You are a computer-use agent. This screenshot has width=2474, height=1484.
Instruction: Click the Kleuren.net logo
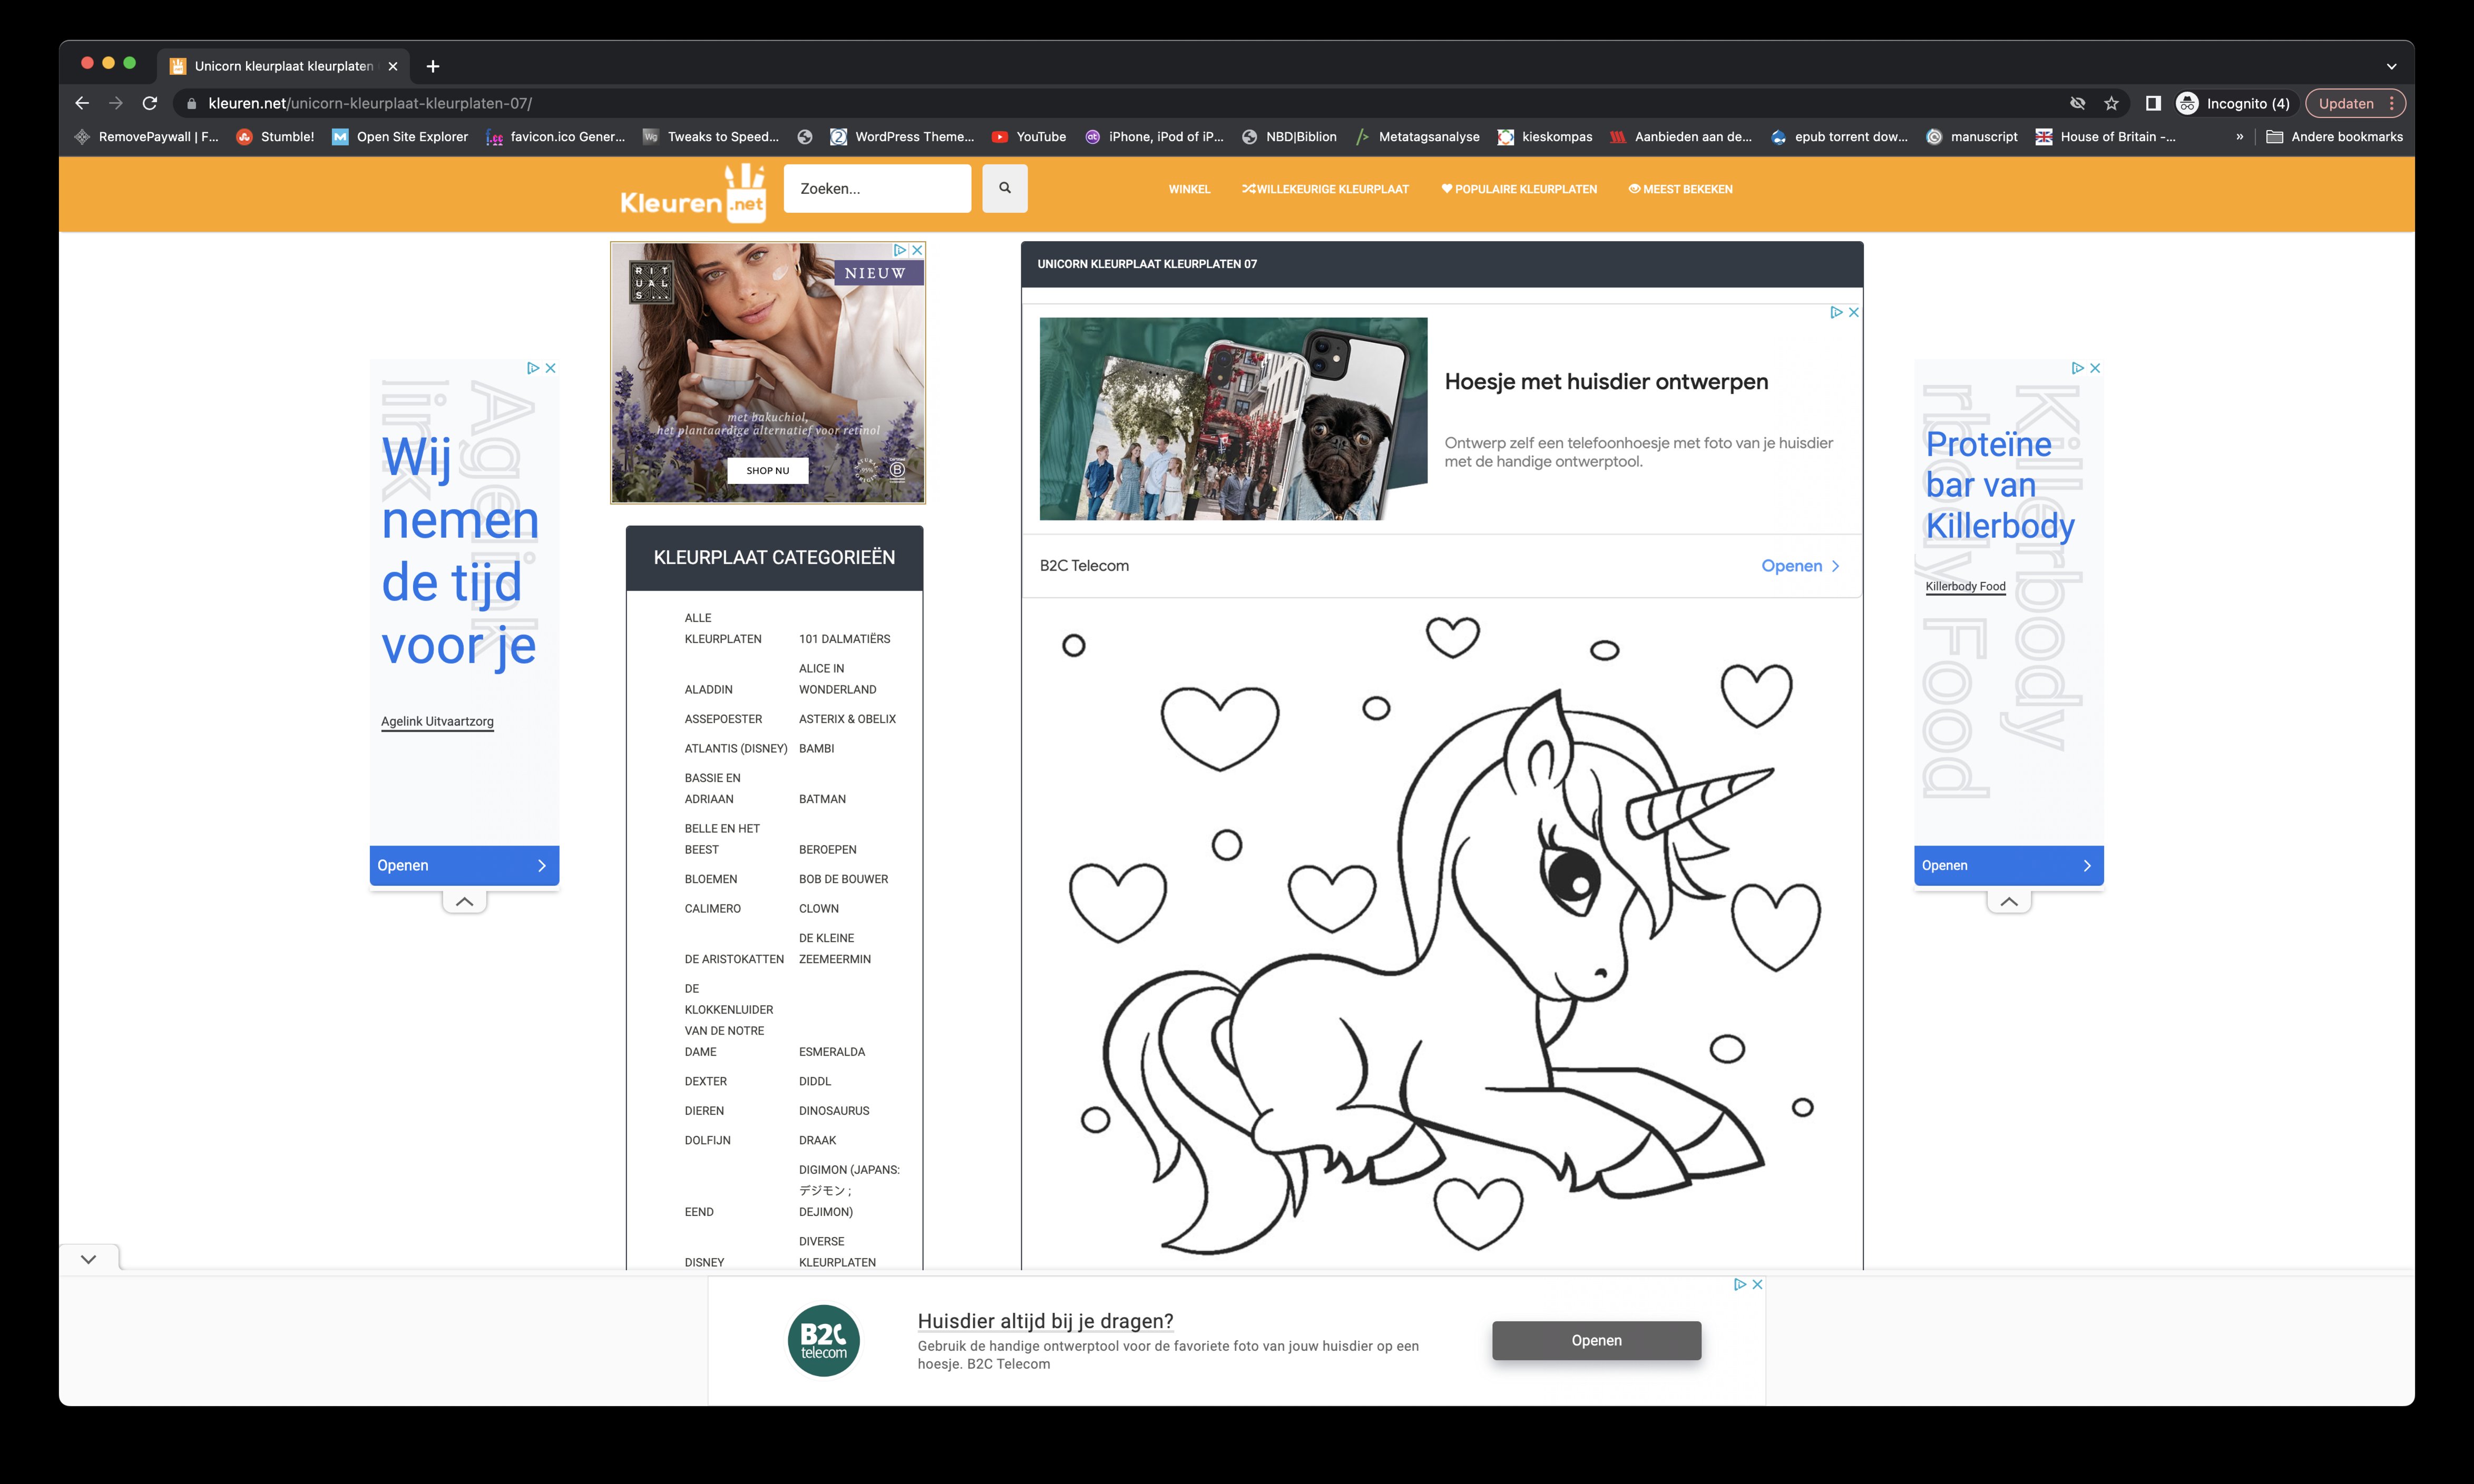(x=693, y=193)
